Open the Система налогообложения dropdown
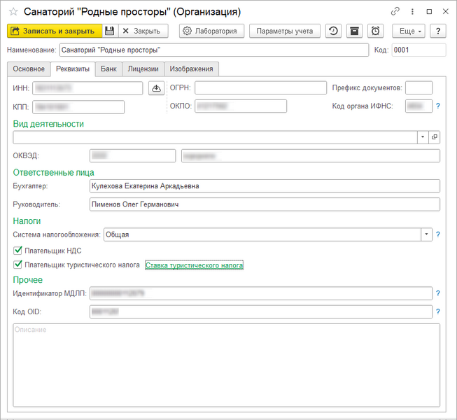 point(426,234)
